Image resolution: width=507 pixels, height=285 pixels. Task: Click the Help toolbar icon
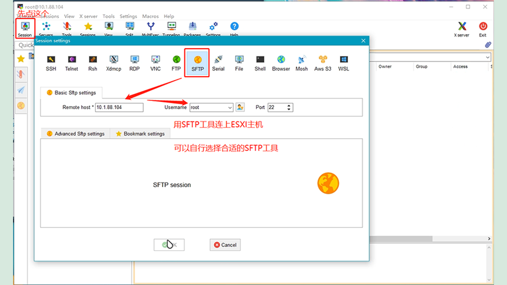tap(234, 29)
